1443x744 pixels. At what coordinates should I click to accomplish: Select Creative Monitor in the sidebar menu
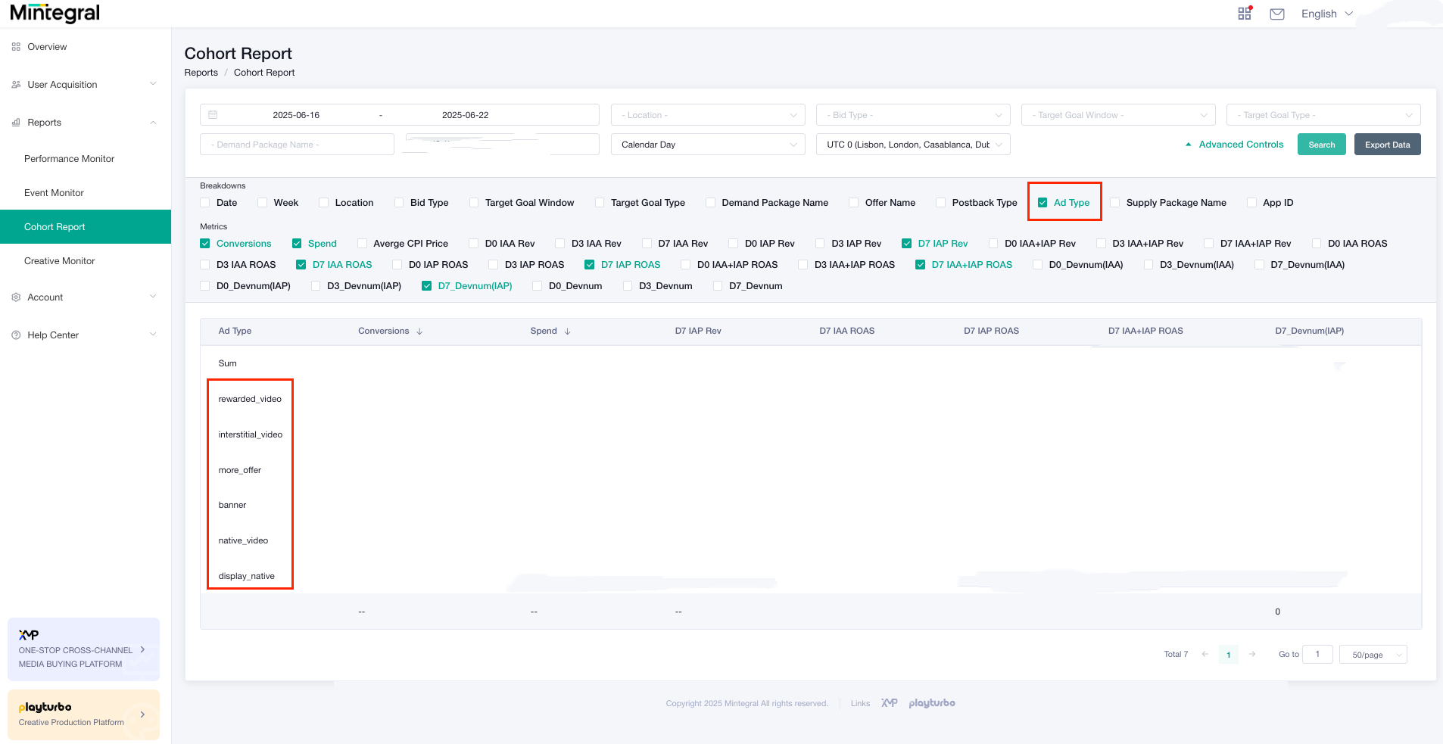click(58, 260)
